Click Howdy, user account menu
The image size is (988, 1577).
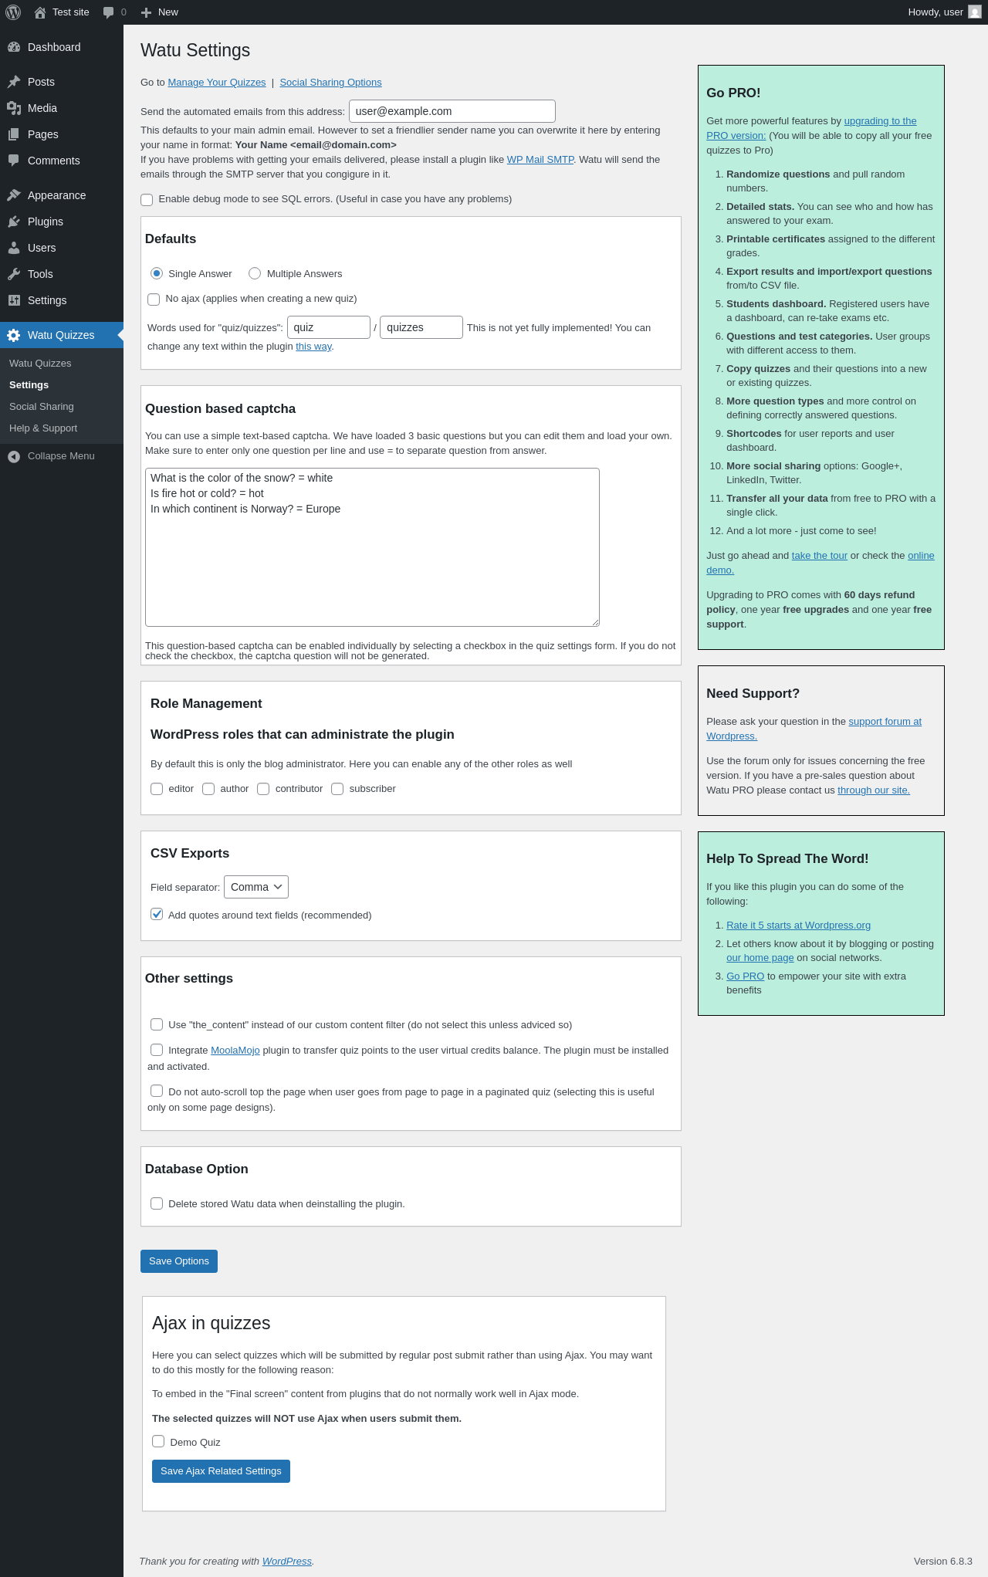tap(945, 12)
